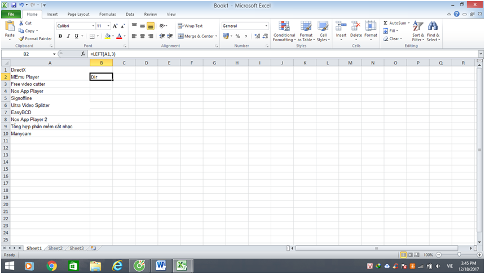This screenshot has height=274, width=485.
Task: Open the green File button
Action: tap(11, 14)
